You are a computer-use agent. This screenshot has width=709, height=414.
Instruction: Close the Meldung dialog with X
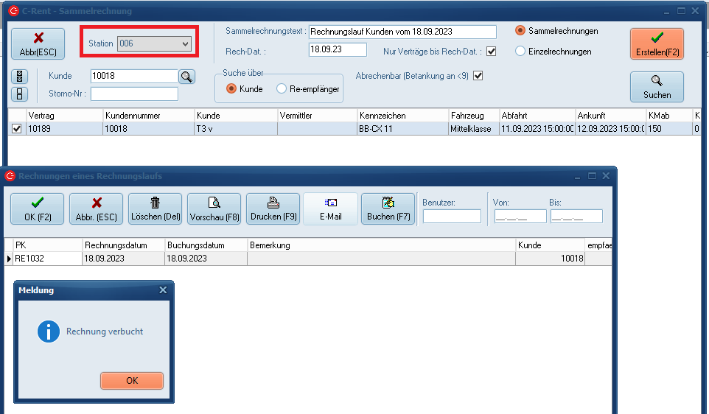[x=163, y=290]
